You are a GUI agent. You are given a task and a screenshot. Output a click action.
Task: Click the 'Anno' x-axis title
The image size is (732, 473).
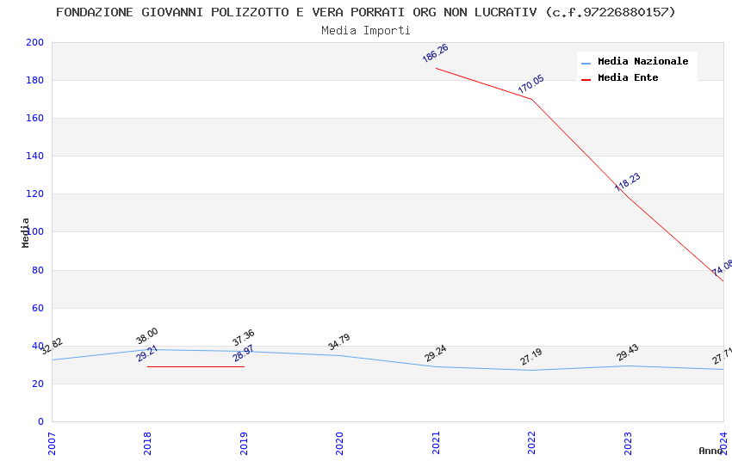pyautogui.click(x=710, y=451)
